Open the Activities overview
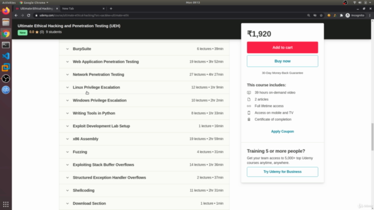Image resolution: width=374 pixels, height=210 pixels. 9,2
